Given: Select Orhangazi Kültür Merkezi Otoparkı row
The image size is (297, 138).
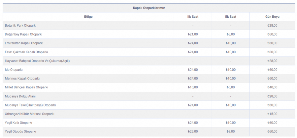Looking at the screenshot, I should click(29, 114).
